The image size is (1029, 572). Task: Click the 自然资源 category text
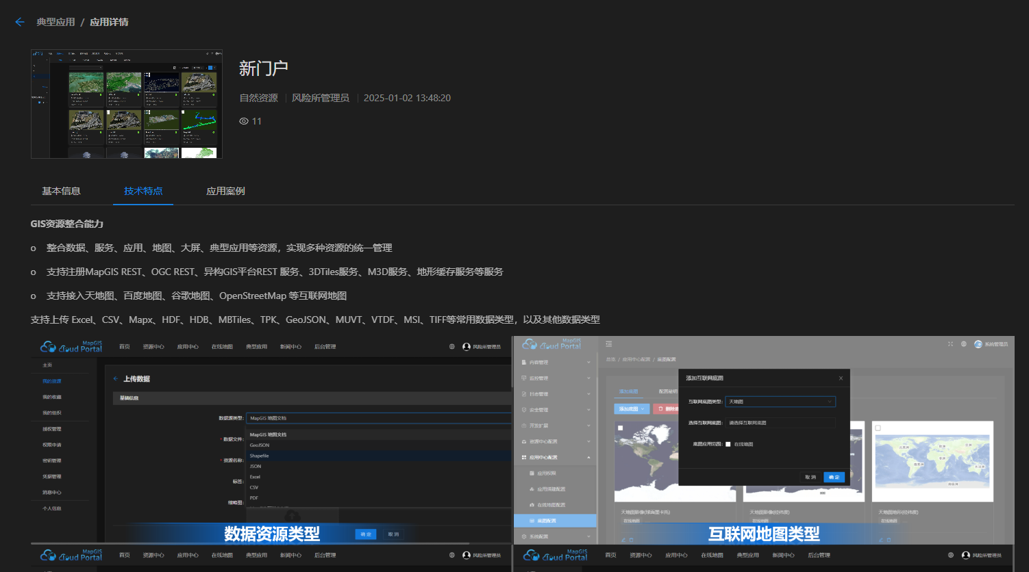coord(258,98)
